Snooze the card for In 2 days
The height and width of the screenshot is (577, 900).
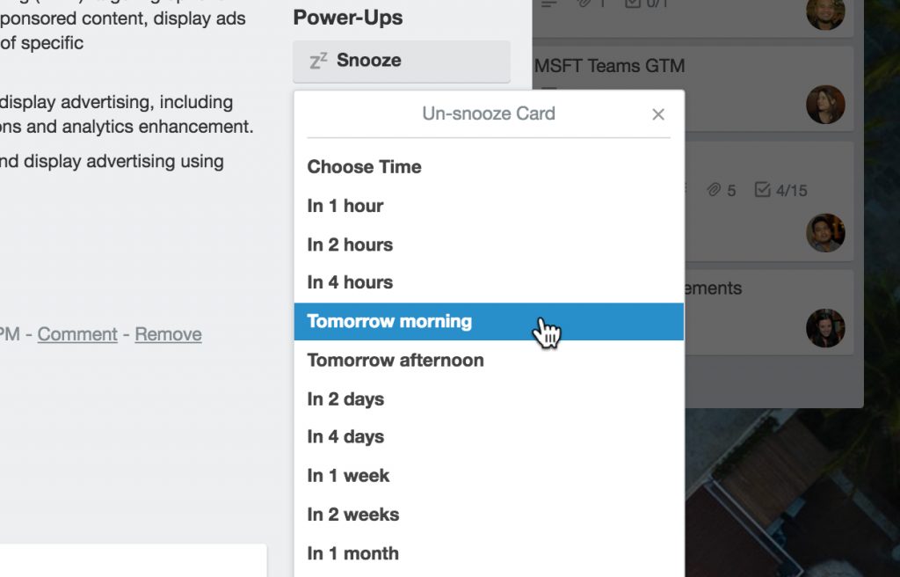[x=345, y=398]
